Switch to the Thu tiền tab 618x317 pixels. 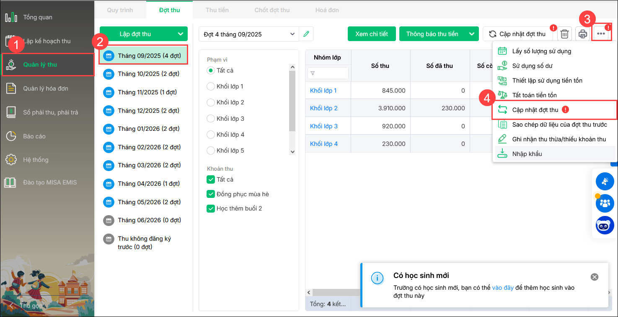point(217,10)
